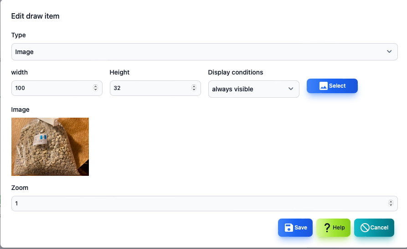Click the picture icon on Select button
This screenshot has height=249, width=407.
(x=324, y=86)
